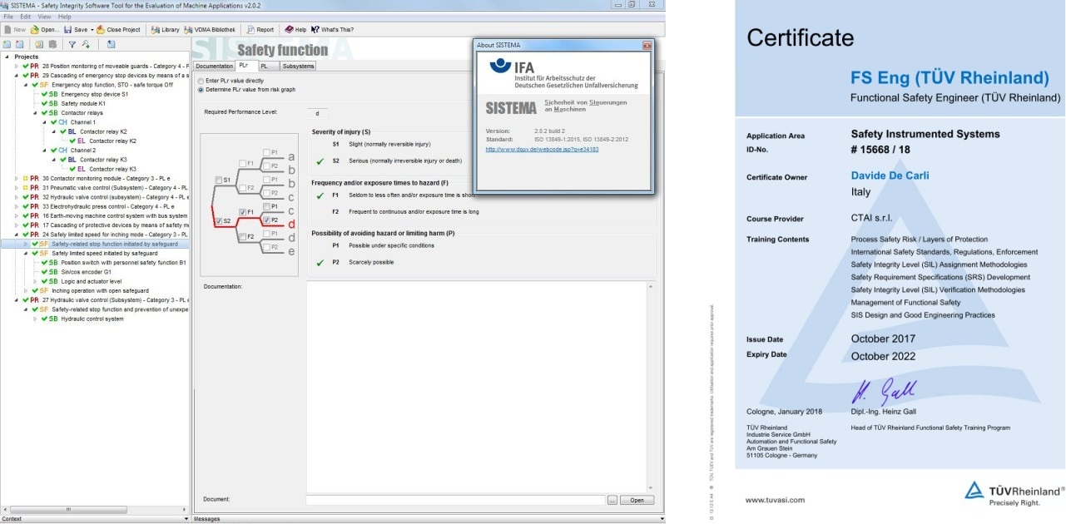Click the find icon beside the filter
1066x524 pixels.
(86, 44)
